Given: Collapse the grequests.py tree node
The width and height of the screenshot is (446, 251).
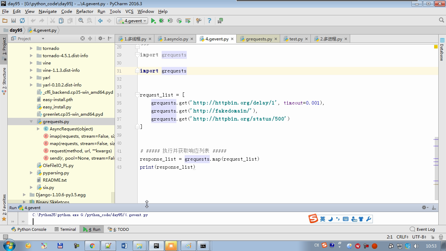Looking at the screenshot, I should point(31,122).
